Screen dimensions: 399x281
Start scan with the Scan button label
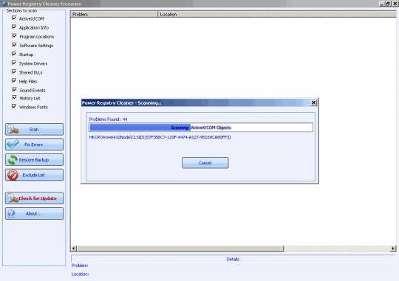point(34,130)
